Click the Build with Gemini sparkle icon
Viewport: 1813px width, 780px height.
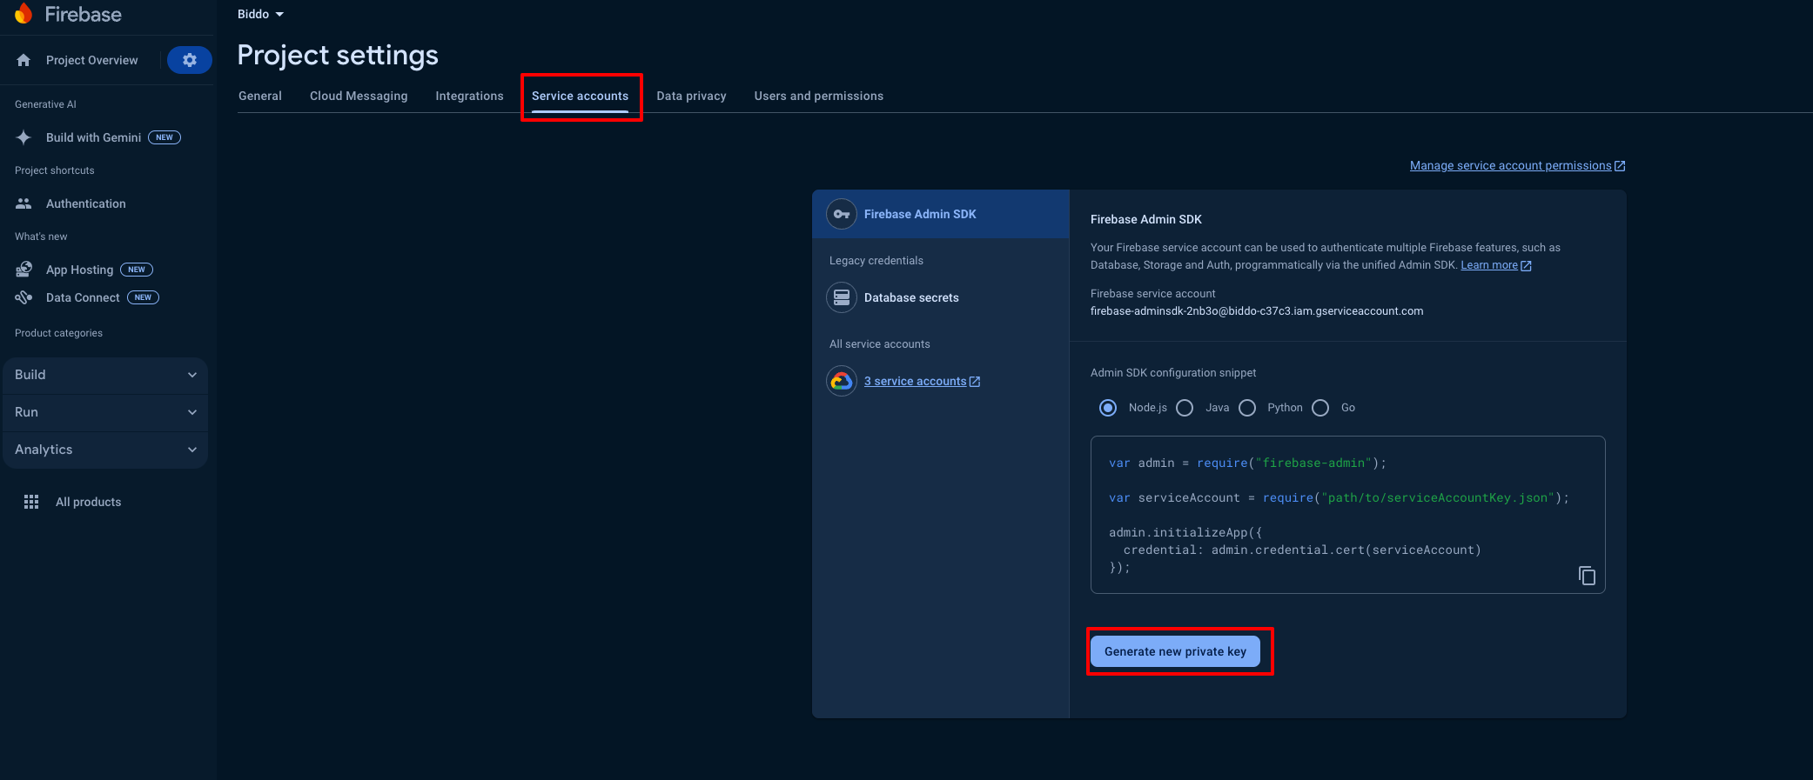click(24, 137)
